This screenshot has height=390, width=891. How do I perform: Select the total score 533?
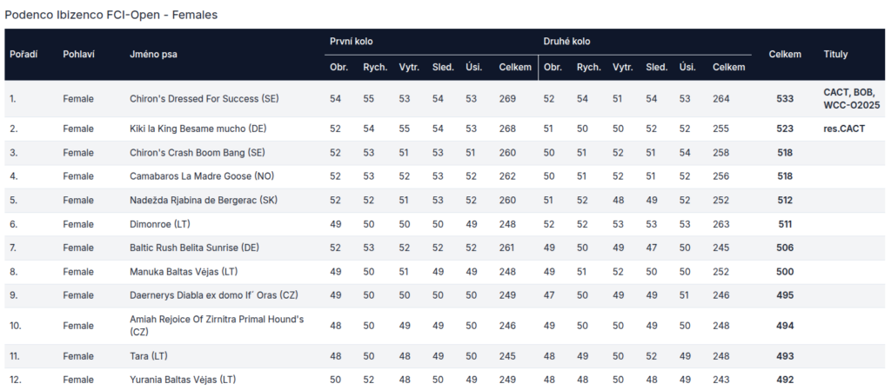click(785, 99)
